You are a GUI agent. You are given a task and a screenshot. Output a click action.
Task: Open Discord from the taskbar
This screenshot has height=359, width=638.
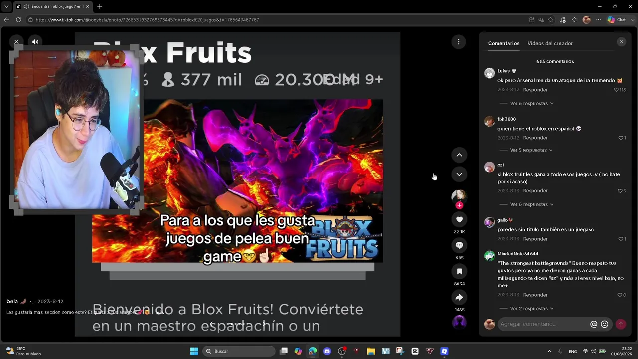tap(327, 351)
